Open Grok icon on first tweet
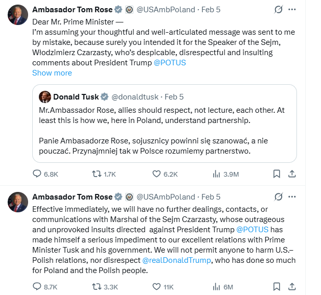This screenshot has width=321, height=295. pyautogui.click(x=279, y=10)
